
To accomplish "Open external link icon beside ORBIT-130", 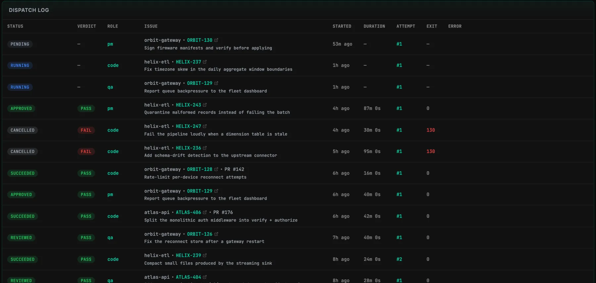I will (x=216, y=40).
